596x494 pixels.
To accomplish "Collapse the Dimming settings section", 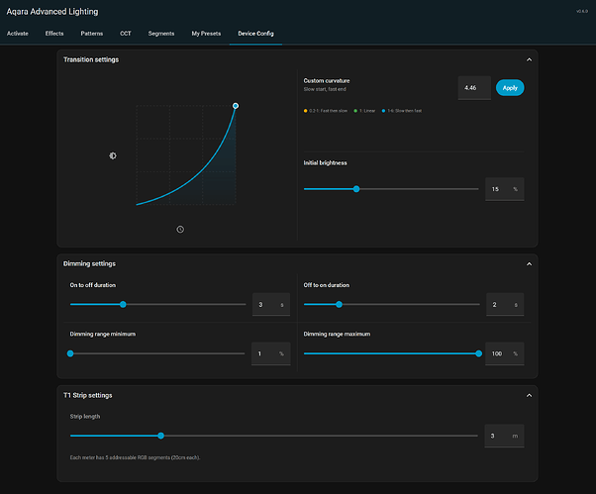I will (x=529, y=264).
